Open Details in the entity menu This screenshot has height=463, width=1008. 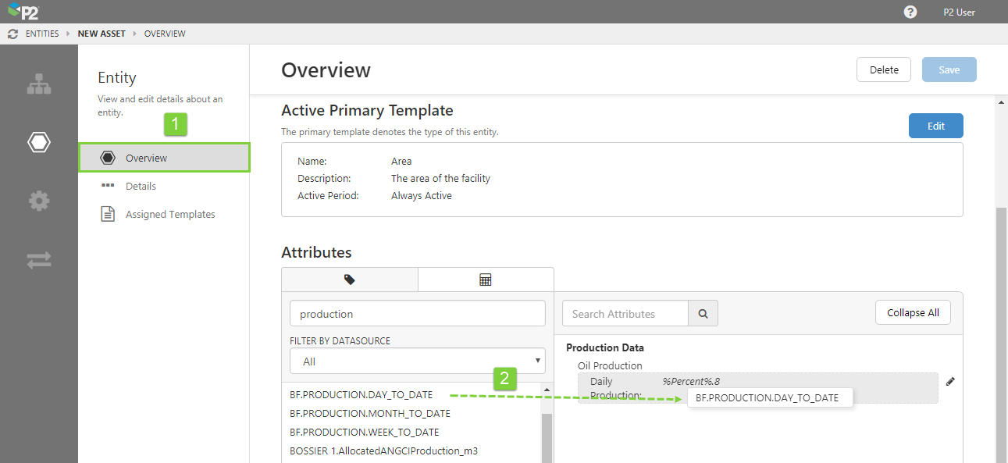click(x=141, y=186)
